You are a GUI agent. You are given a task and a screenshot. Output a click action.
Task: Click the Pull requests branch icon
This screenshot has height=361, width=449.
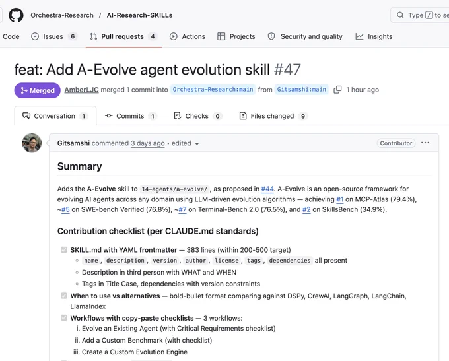(93, 36)
